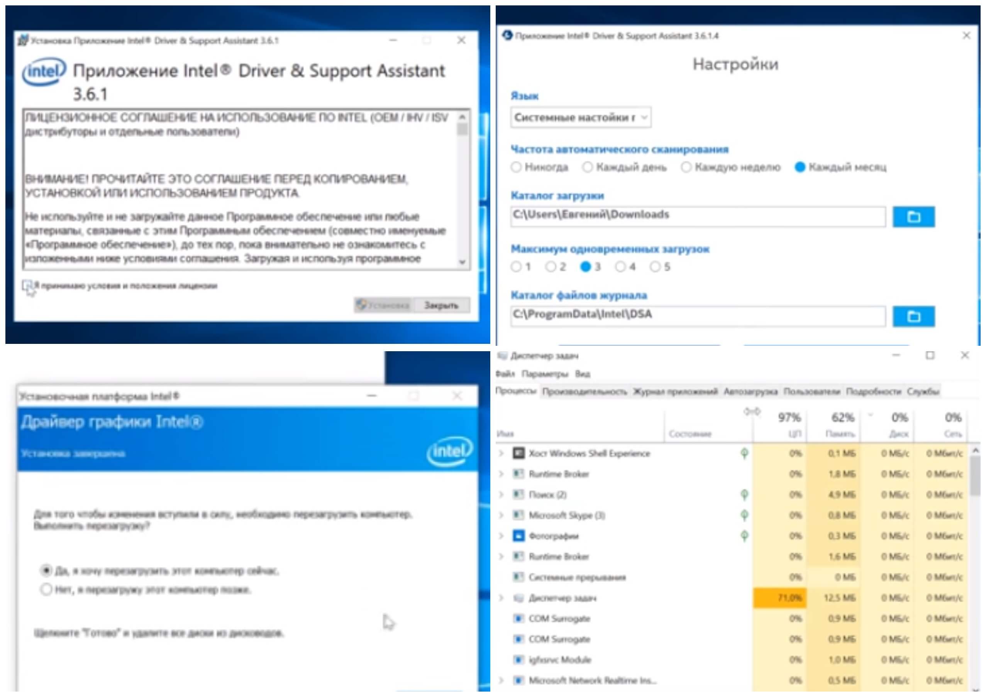Click Системные прерывания process icon
Viewport: 986px width, 697px height.
tap(518, 577)
